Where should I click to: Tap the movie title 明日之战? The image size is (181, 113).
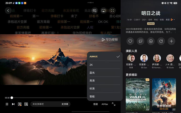coord(151,13)
